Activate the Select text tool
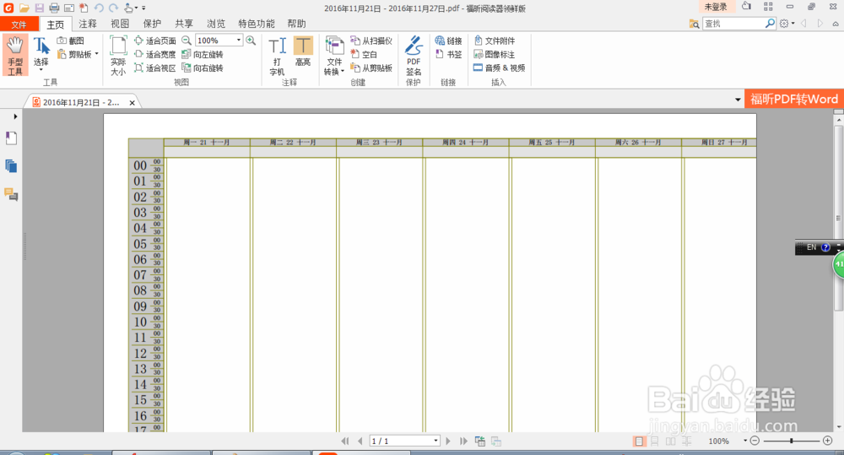Image resolution: width=844 pixels, height=455 pixels. pos(41,53)
